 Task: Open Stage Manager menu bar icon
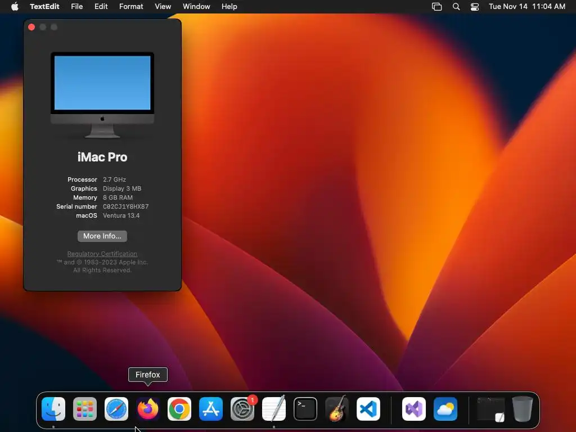tap(436, 7)
